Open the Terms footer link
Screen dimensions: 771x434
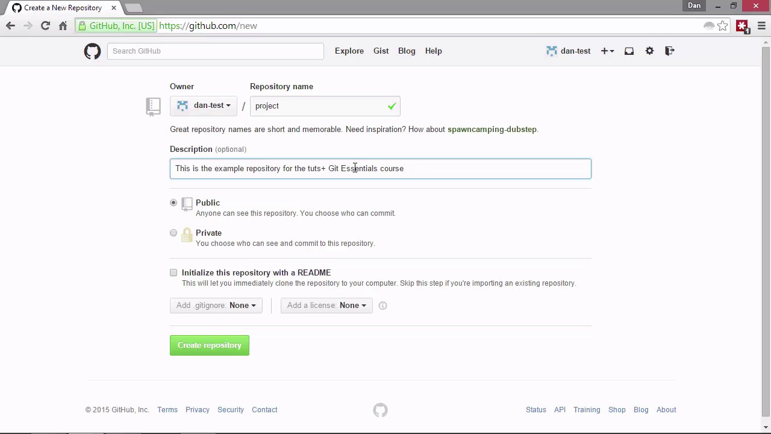pos(167,410)
